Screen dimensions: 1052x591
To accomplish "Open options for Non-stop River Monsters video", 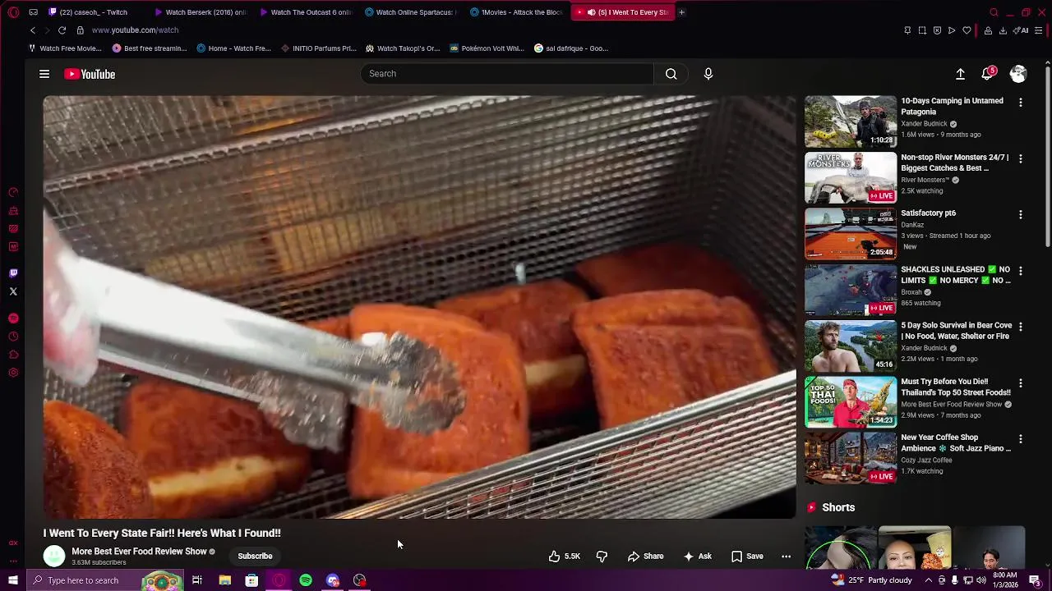I will pos(1021,158).
